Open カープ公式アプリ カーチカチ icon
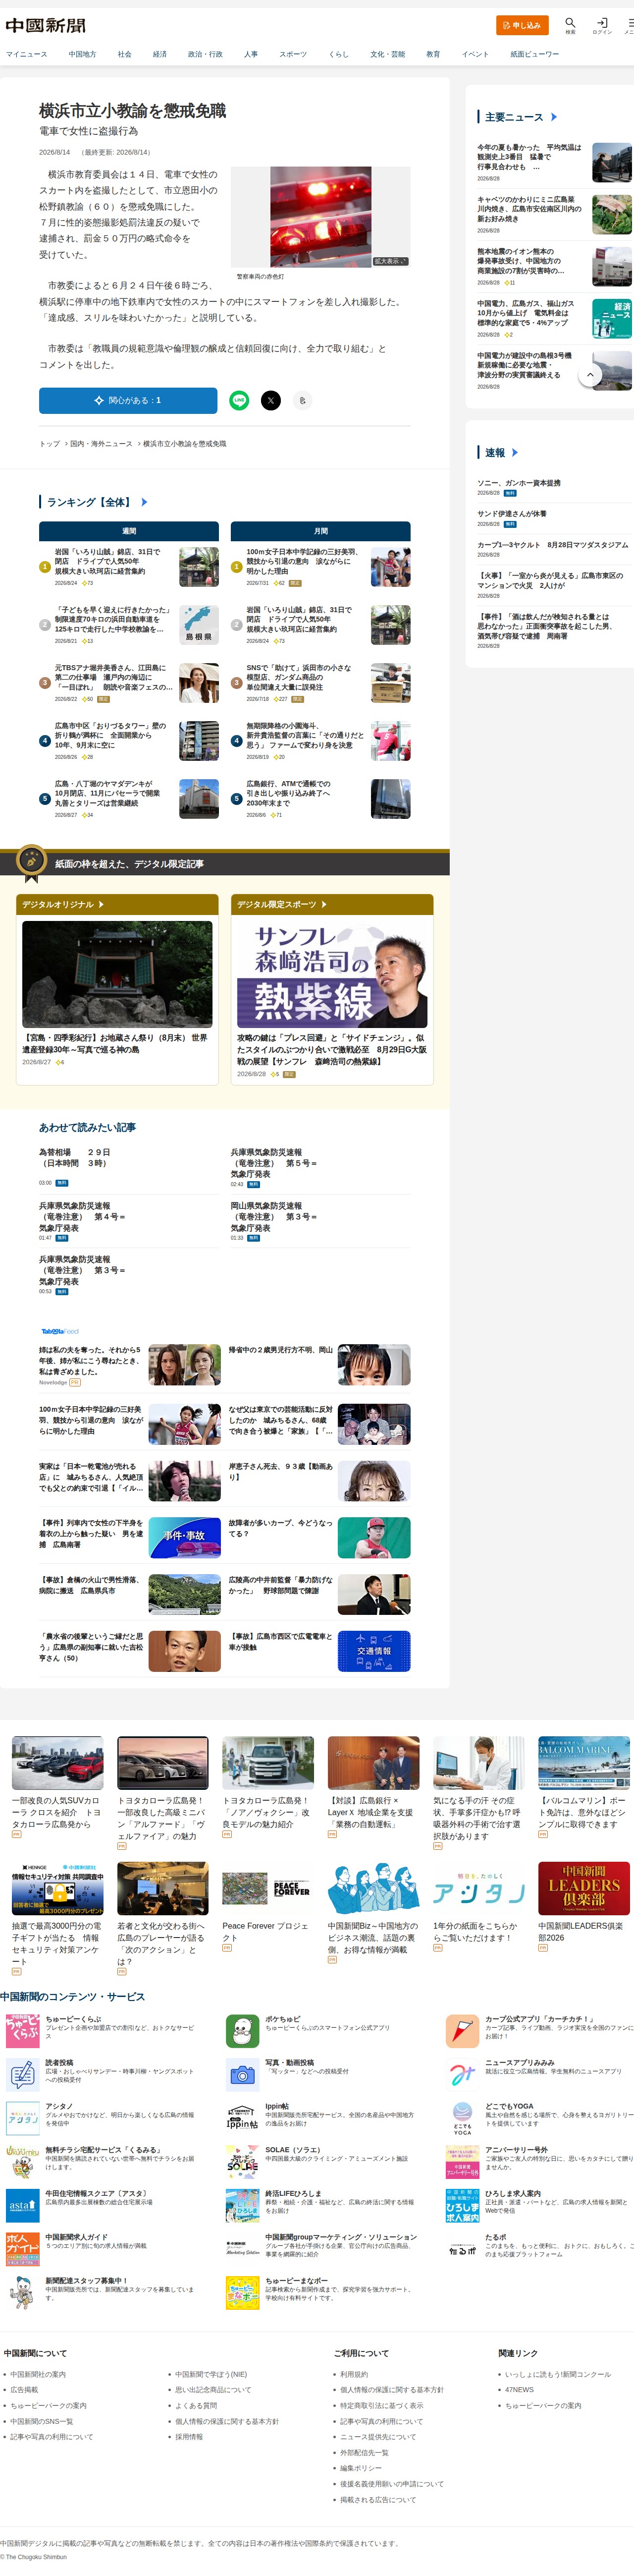Image resolution: width=634 pixels, height=2576 pixels. pos(462,2031)
